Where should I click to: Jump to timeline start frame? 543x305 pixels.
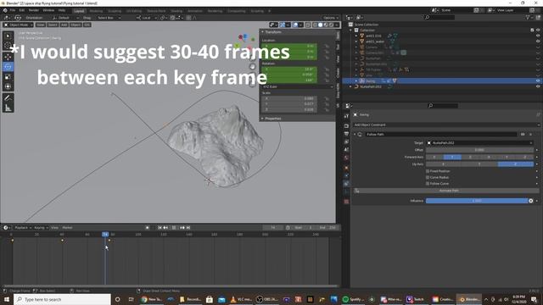160,228
